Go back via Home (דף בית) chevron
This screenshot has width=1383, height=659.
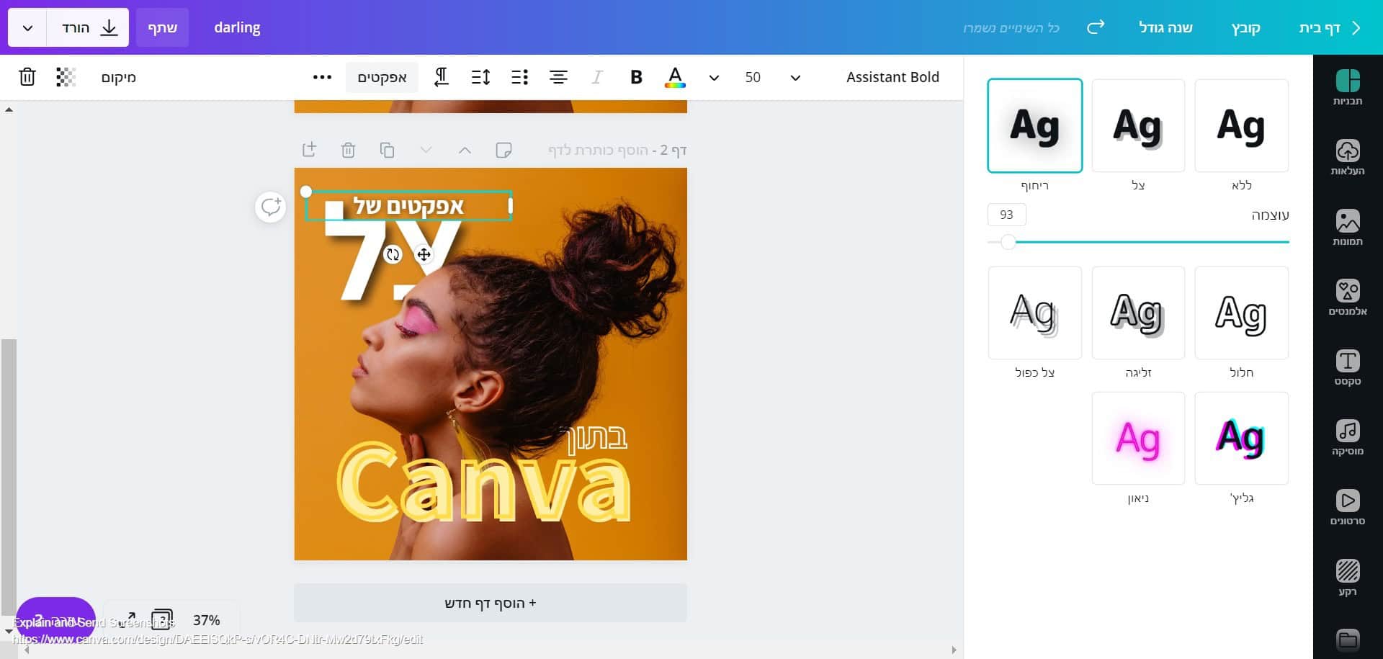(1356, 27)
